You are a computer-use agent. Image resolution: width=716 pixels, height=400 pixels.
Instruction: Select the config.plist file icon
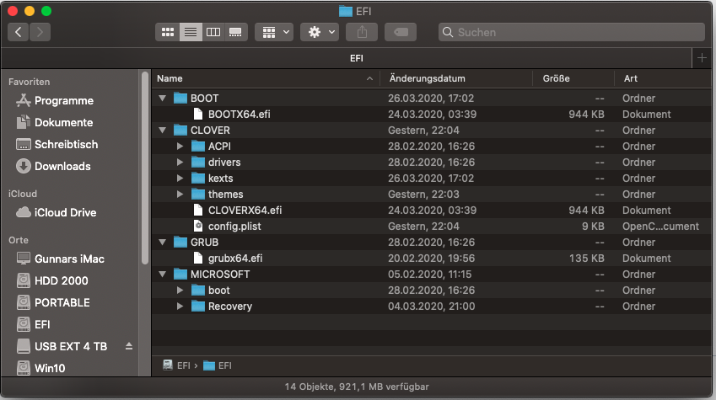pyautogui.click(x=197, y=226)
